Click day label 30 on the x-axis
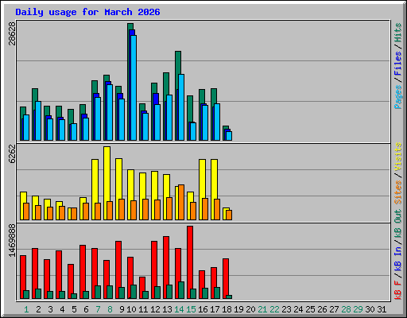407x318 pixels. coord(370,309)
